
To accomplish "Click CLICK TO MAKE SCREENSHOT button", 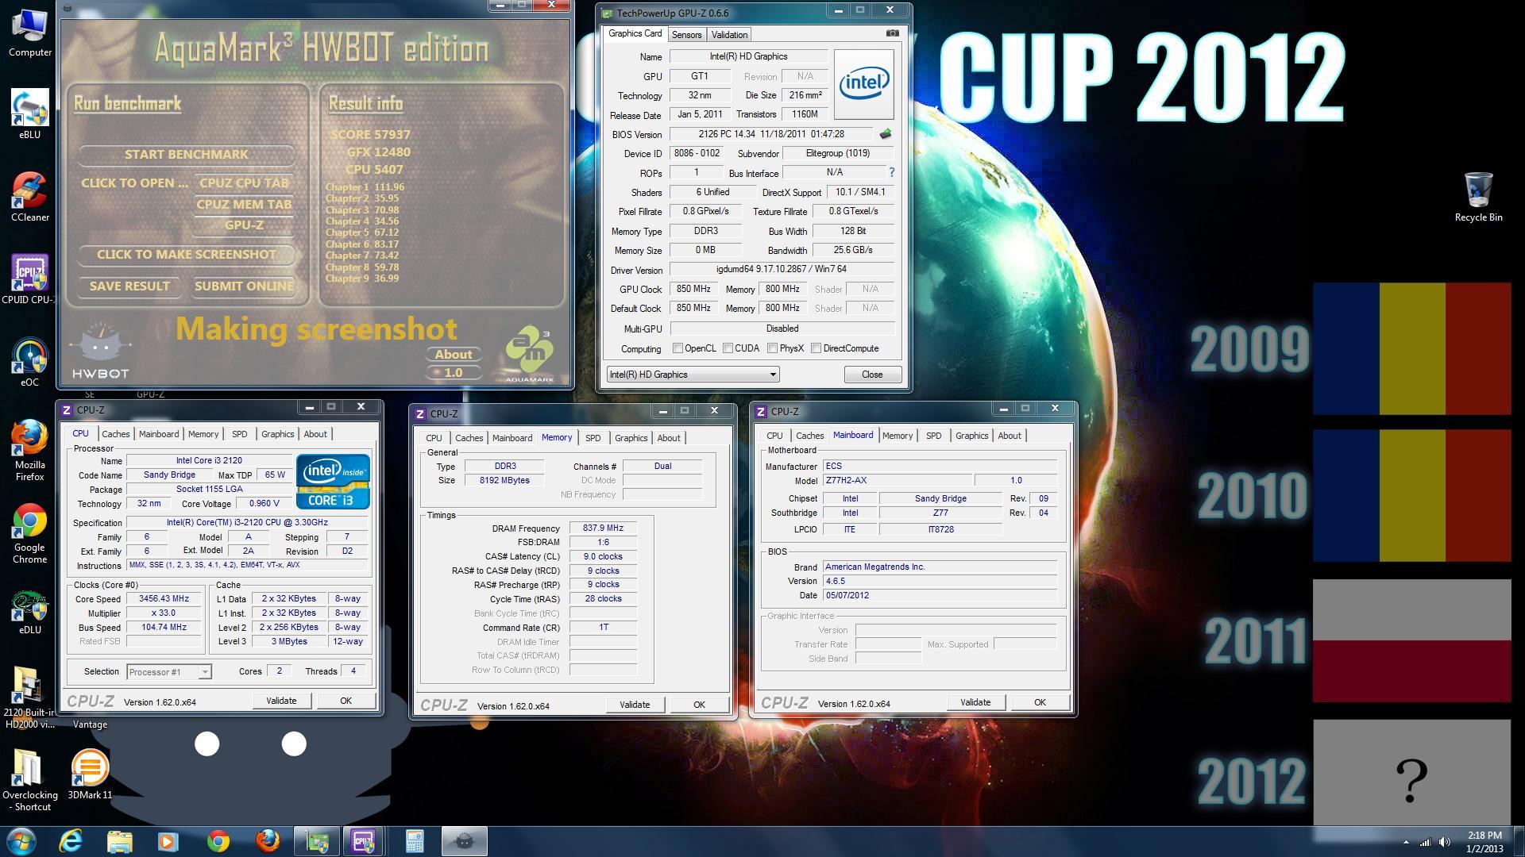I will (186, 255).
